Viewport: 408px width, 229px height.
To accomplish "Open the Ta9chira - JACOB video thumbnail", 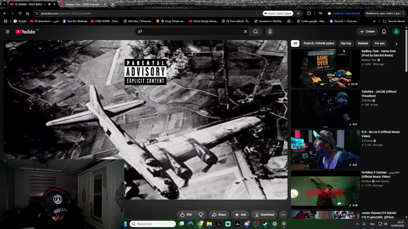I will [x=325, y=109].
